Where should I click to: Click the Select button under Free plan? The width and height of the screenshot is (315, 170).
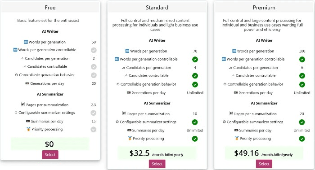click(50, 155)
